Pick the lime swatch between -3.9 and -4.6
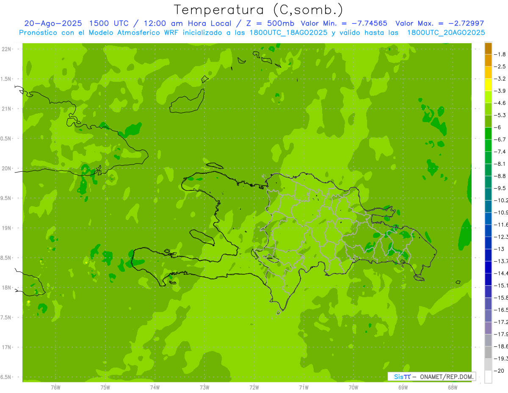The image size is (508, 393). click(x=488, y=97)
